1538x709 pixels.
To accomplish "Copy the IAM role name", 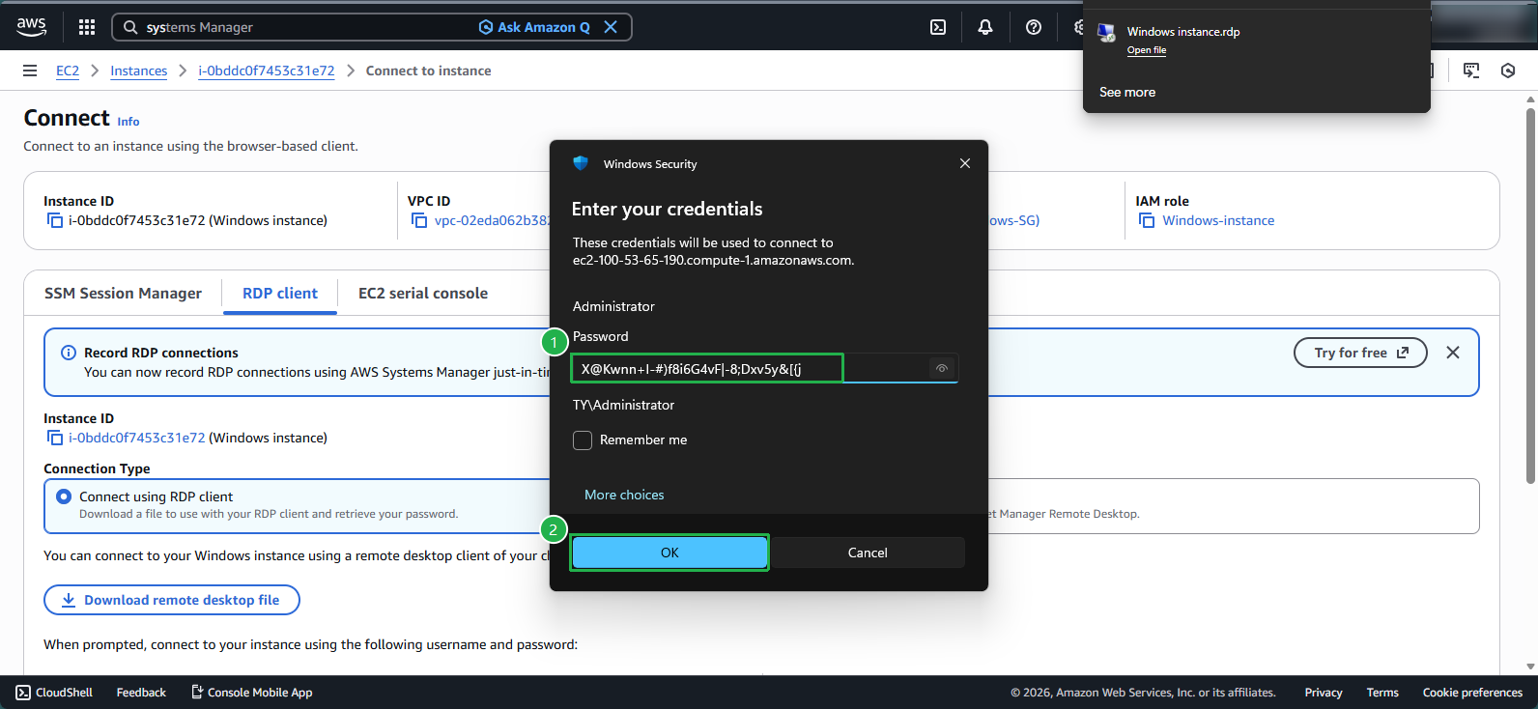I will click(1147, 221).
